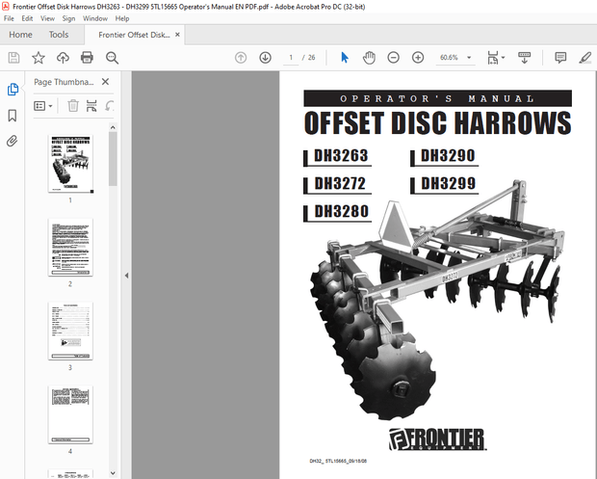Click the DH3272 model heading text
597x479 pixels.
tap(340, 184)
